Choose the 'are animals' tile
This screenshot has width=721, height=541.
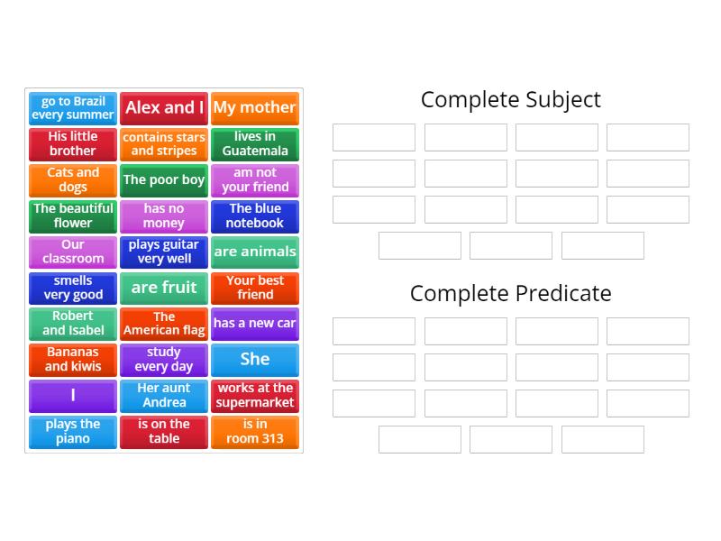pyautogui.click(x=255, y=252)
